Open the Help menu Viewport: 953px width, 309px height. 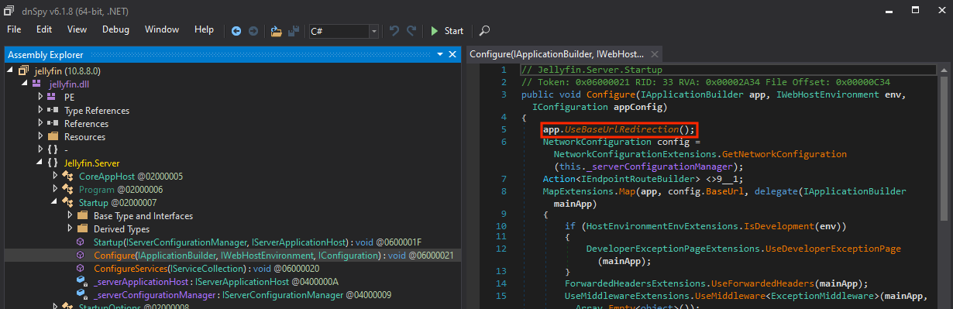click(204, 29)
